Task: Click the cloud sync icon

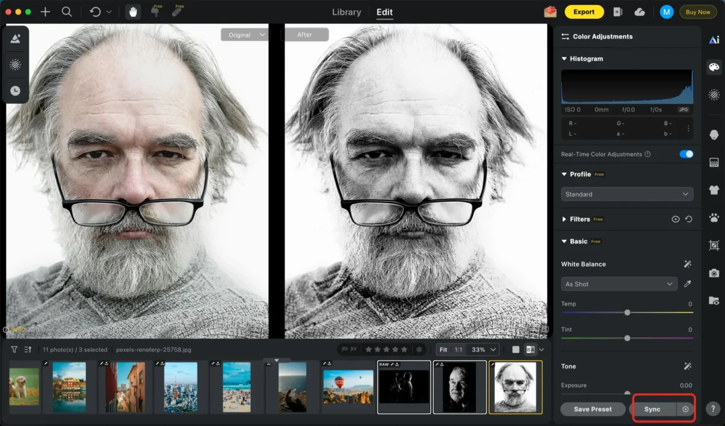Action: [x=640, y=12]
